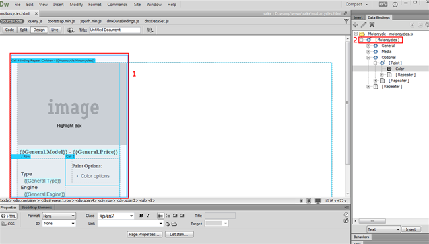Toggle the CSS properties mode
The width and height of the screenshot is (429, 244).
click(x=8, y=224)
